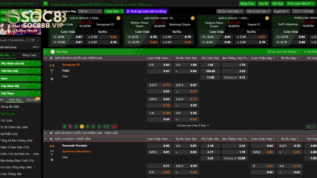Image resolution: width=317 pixels, height=178 pixels.
Task: Open Yêu thích của tôi
Action: (21, 63)
